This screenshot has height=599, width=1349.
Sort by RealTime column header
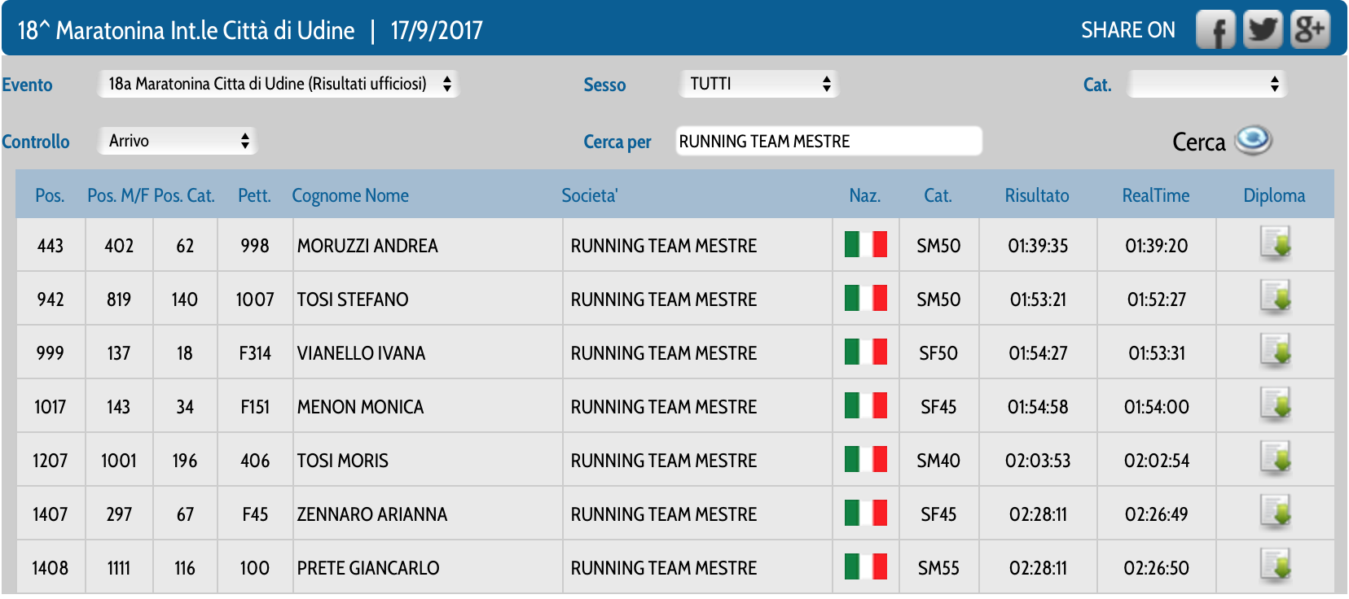[x=1155, y=195]
